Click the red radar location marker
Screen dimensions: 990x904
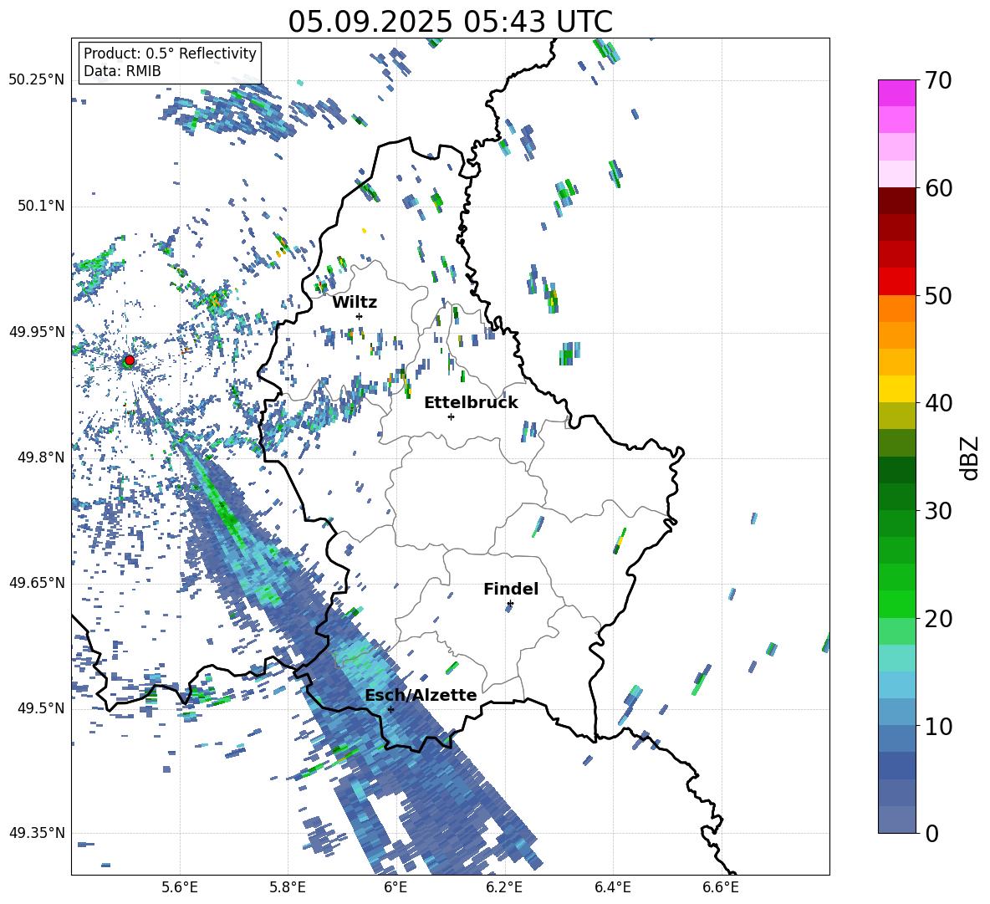pos(130,360)
